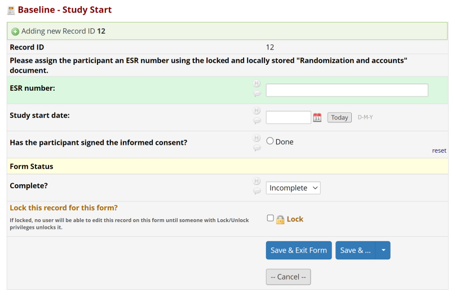Open the Complete? status dropdown
This screenshot has height=292, width=451.
(x=293, y=188)
